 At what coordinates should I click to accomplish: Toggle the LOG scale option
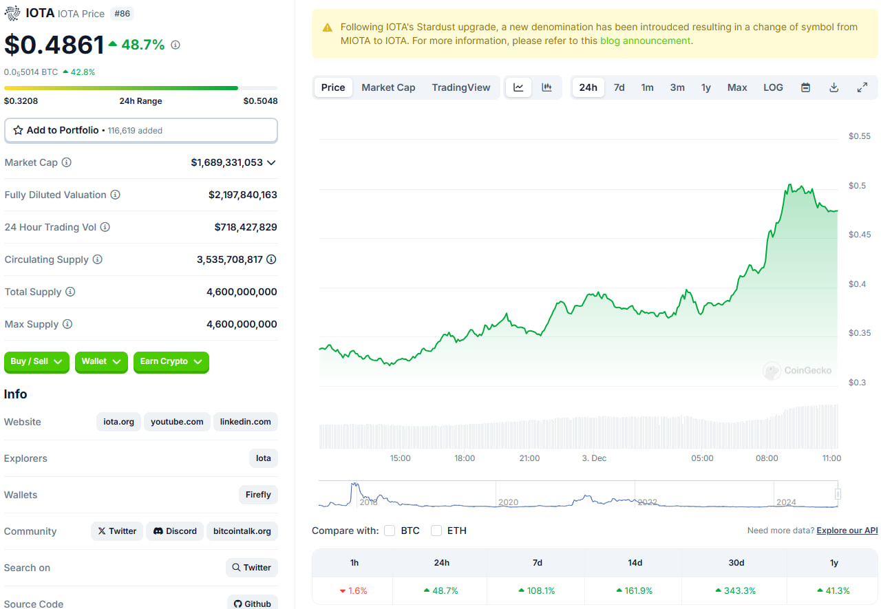pyautogui.click(x=773, y=87)
